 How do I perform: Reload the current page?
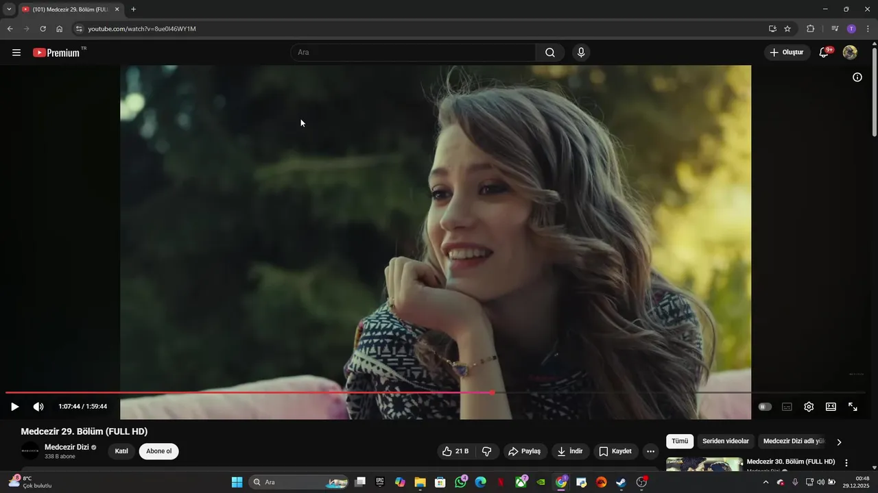click(x=43, y=29)
